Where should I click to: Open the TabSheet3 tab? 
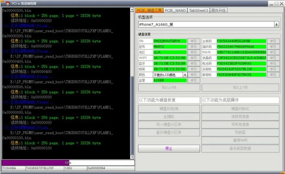click(198, 11)
